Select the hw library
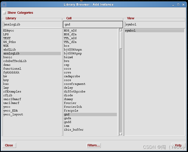Screen dimensions: 188x152 [x=5, y=76]
